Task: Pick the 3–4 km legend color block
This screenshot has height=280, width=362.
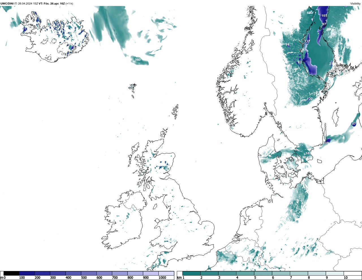Action: [227, 273]
